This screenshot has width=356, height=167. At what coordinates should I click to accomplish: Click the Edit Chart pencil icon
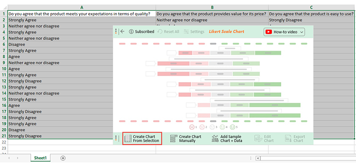[x=258, y=139]
